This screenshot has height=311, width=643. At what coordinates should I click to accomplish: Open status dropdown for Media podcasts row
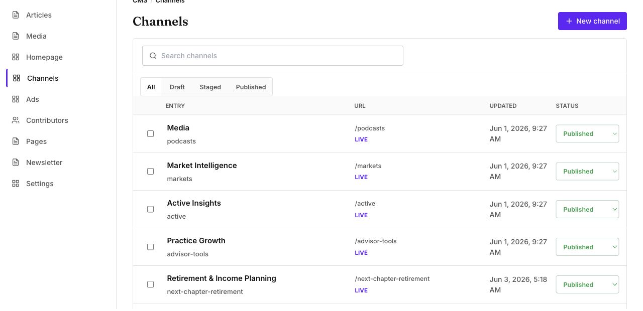(x=587, y=134)
